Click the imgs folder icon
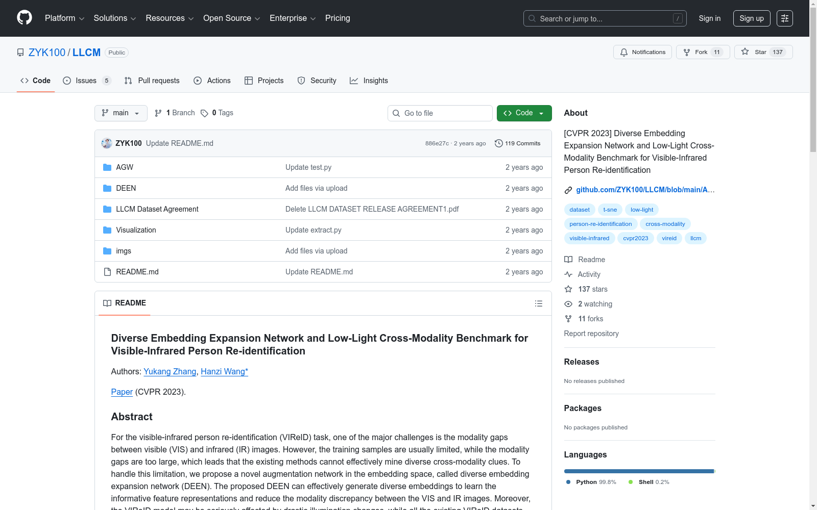Viewport: 817px width, 510px height. (107, 251)
